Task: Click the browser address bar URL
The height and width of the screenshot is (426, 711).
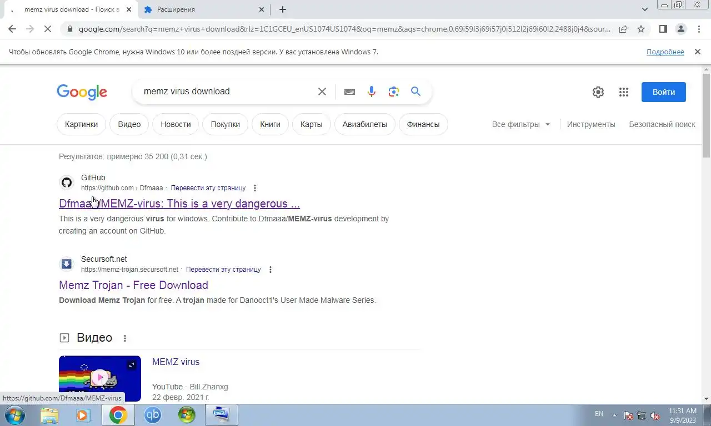Action: point(344,29)
